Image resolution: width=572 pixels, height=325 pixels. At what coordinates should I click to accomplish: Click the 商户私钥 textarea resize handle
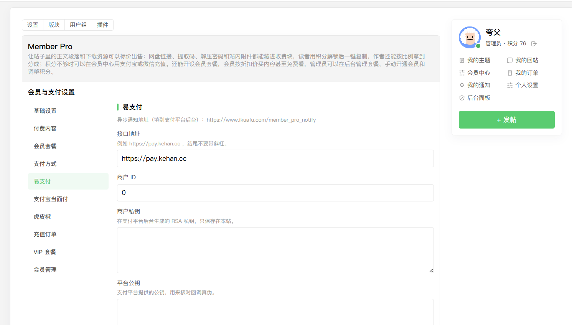(431, 271)
